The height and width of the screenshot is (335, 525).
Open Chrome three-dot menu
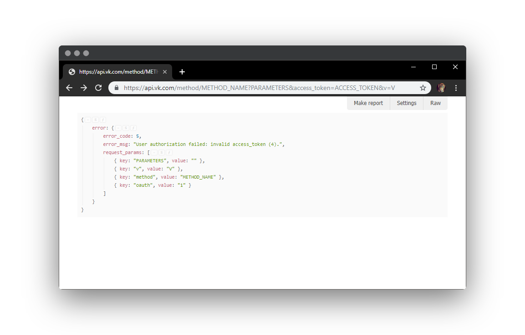click(456, 88)
